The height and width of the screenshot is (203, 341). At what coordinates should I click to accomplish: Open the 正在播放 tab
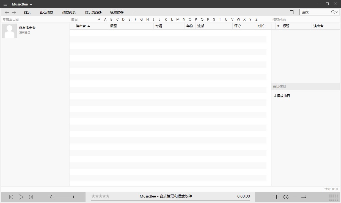pos(46,12)
